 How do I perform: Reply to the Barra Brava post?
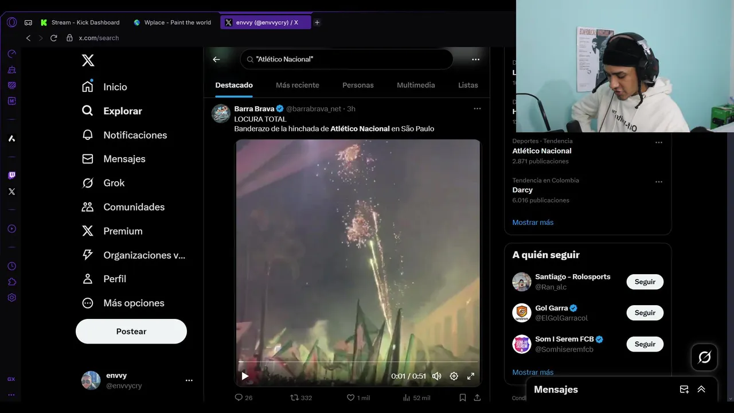244,398
